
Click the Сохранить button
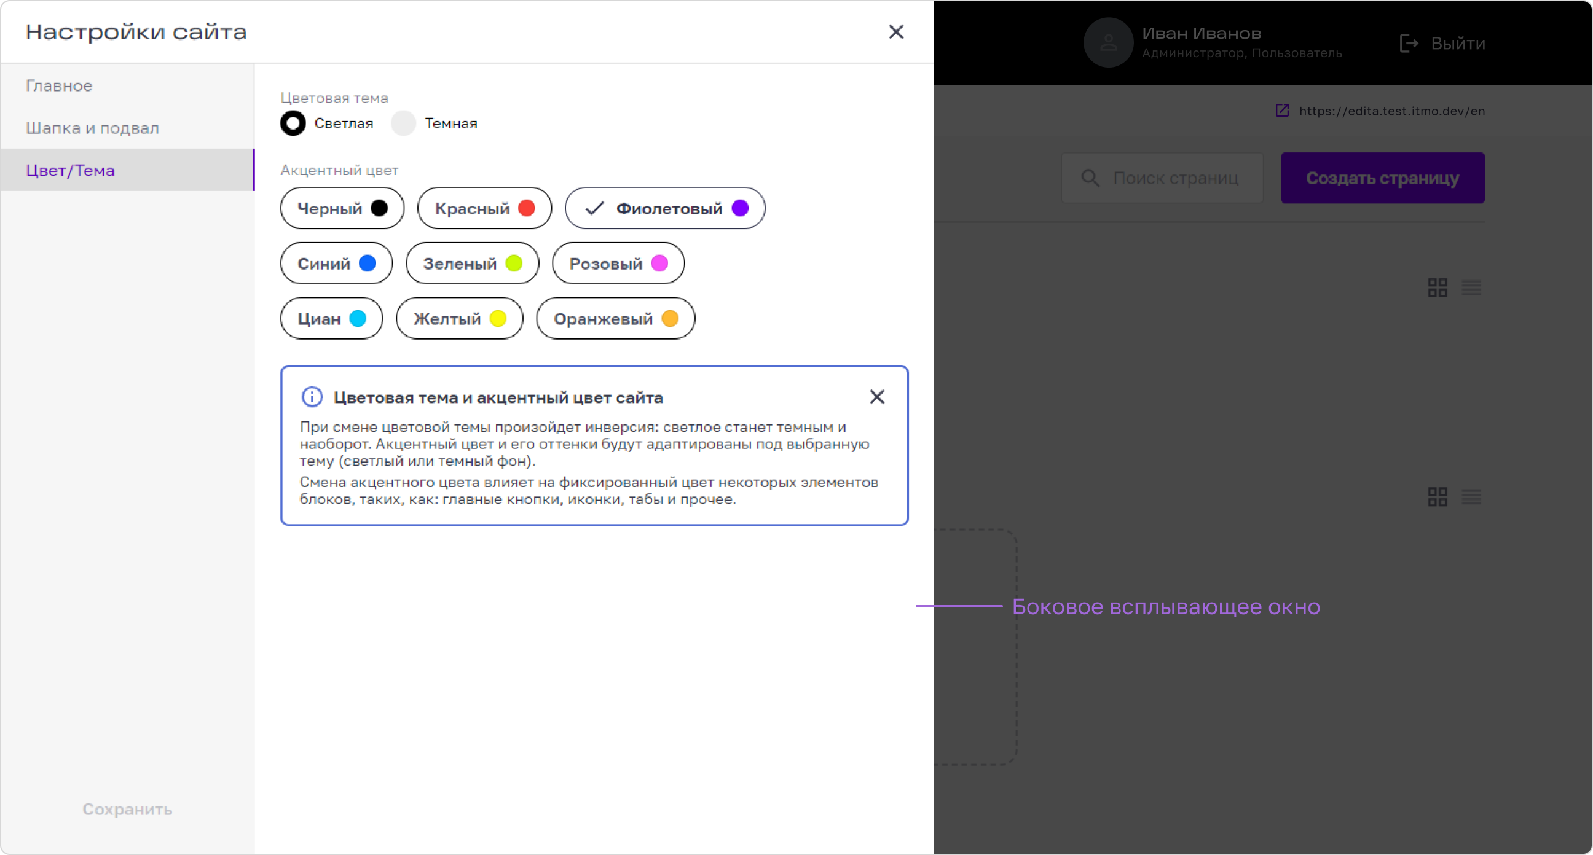pyautogui.click(x=127, y=809)
